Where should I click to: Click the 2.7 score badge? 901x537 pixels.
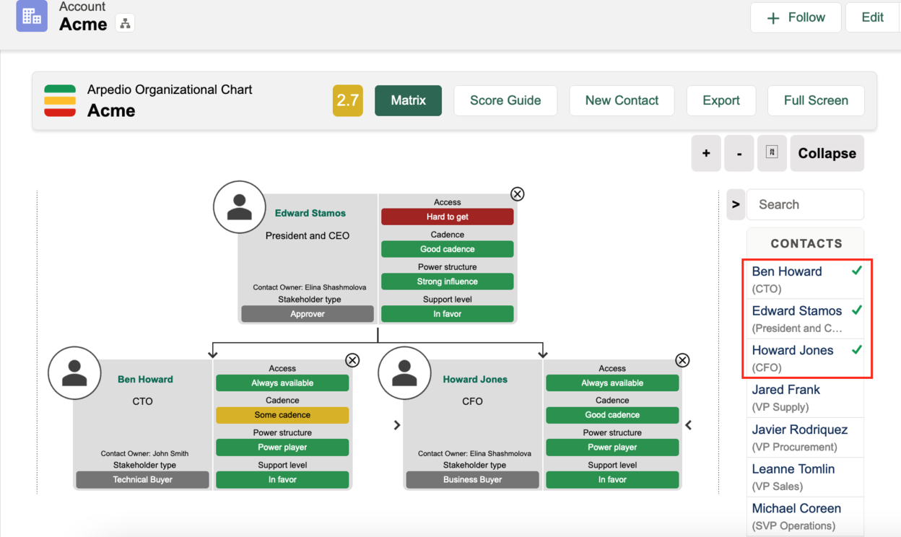pos(348,100)
